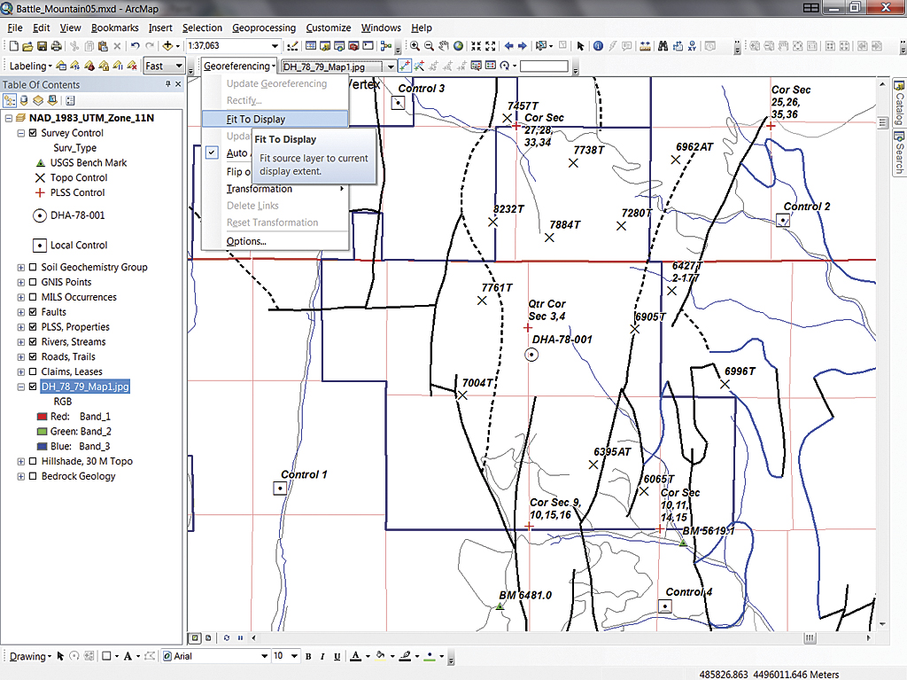The image size is (907, 680).
Task: Print the map via printer icon
Action: click(56, 46)
